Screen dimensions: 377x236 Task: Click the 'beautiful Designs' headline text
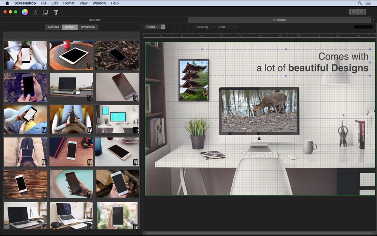point(329,68)
